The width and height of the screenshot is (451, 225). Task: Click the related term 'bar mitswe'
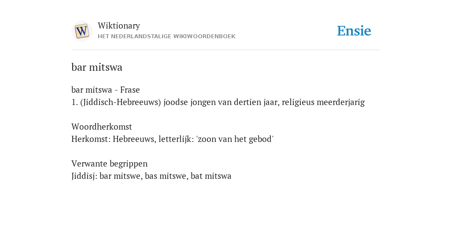[120, 176]
